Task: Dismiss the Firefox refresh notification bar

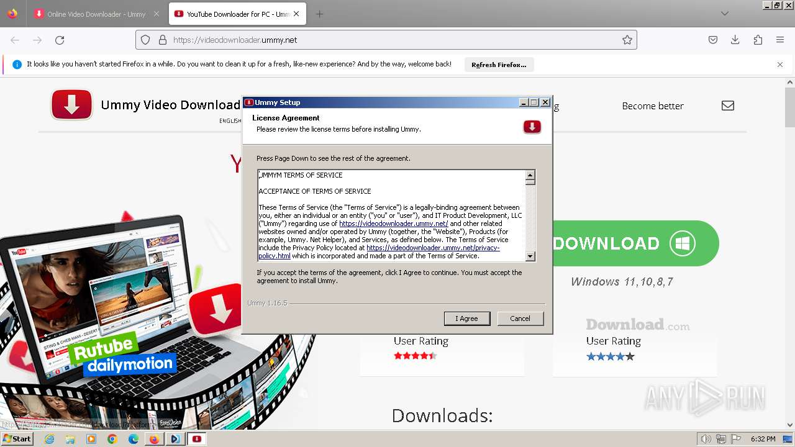Action: click(x=780, y=65)
